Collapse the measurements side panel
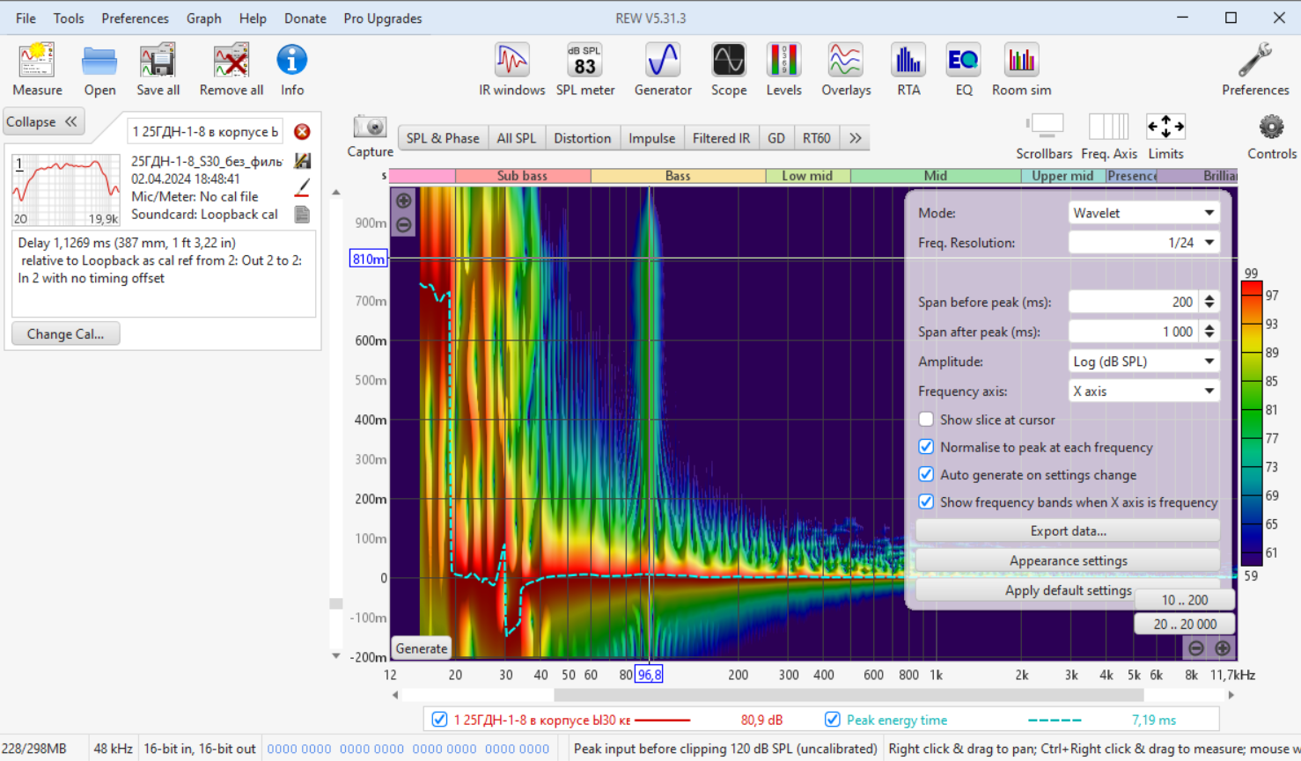 pos(44,122)
